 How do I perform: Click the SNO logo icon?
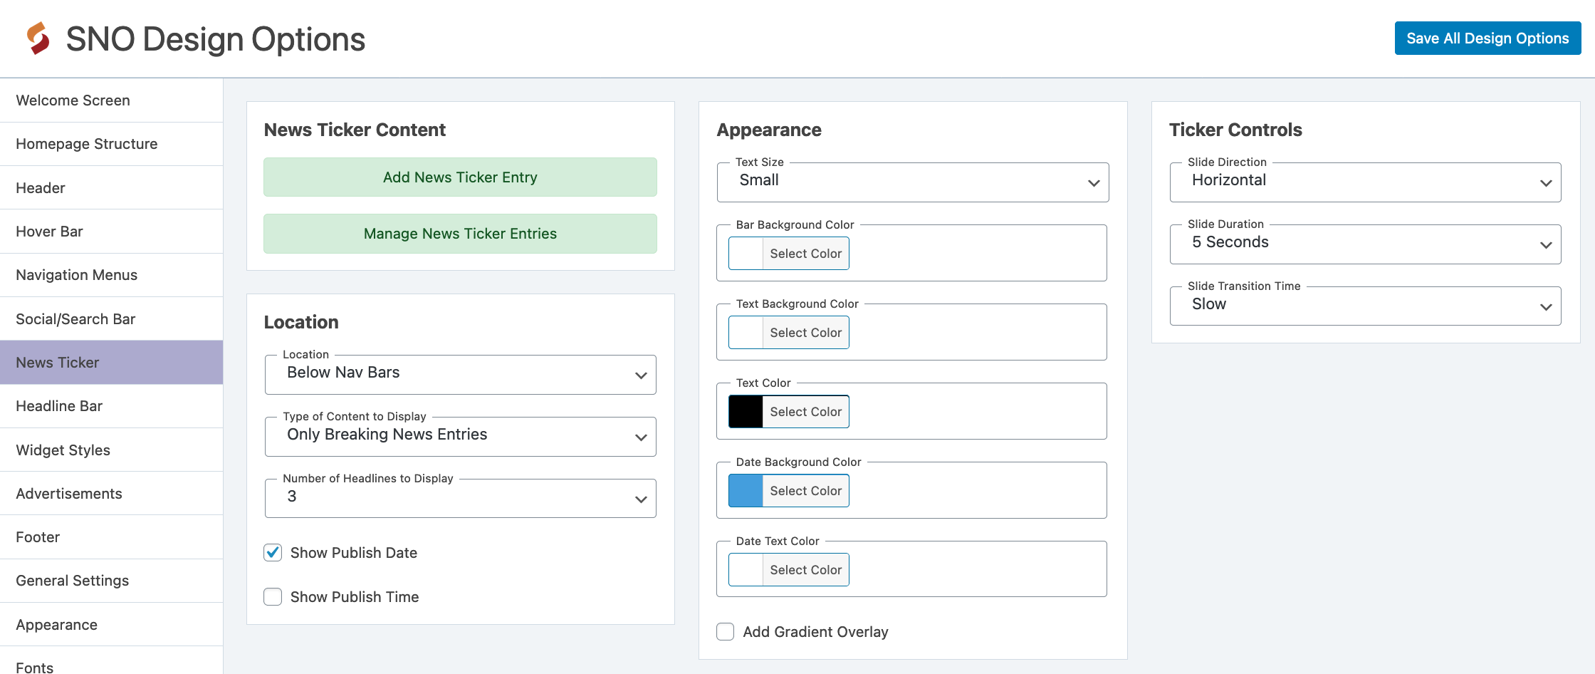pyautogui.click(x=38, y=38)
